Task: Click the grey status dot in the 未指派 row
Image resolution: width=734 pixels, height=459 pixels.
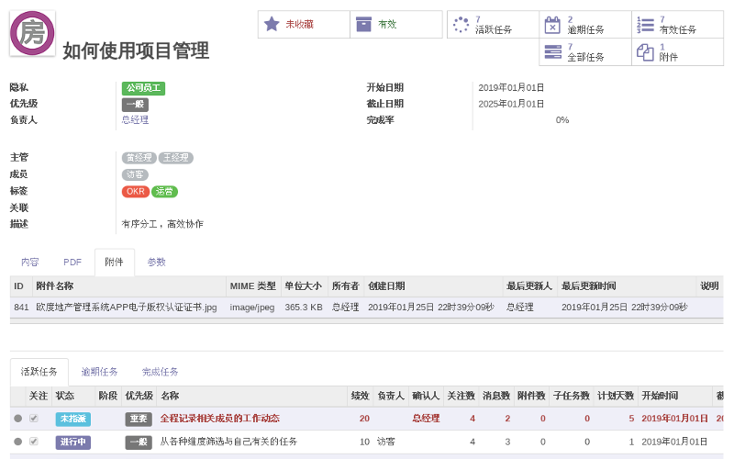Action: [x=17, y=419]
